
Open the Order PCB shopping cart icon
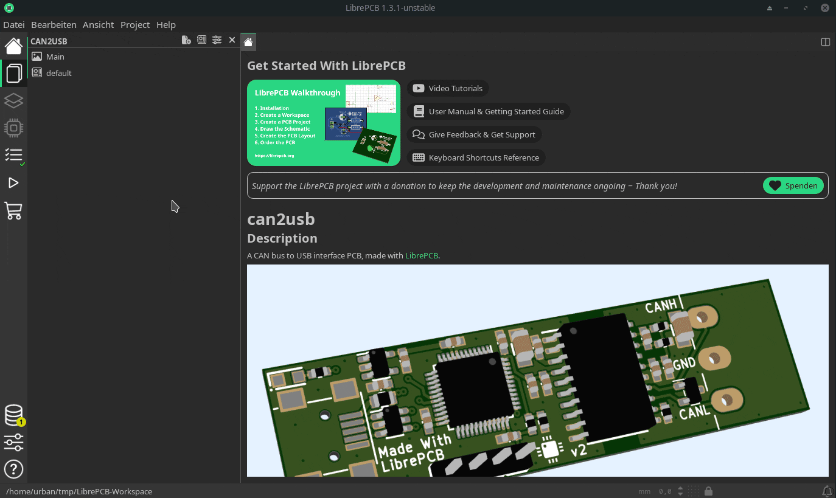click(x=13, y=211)
